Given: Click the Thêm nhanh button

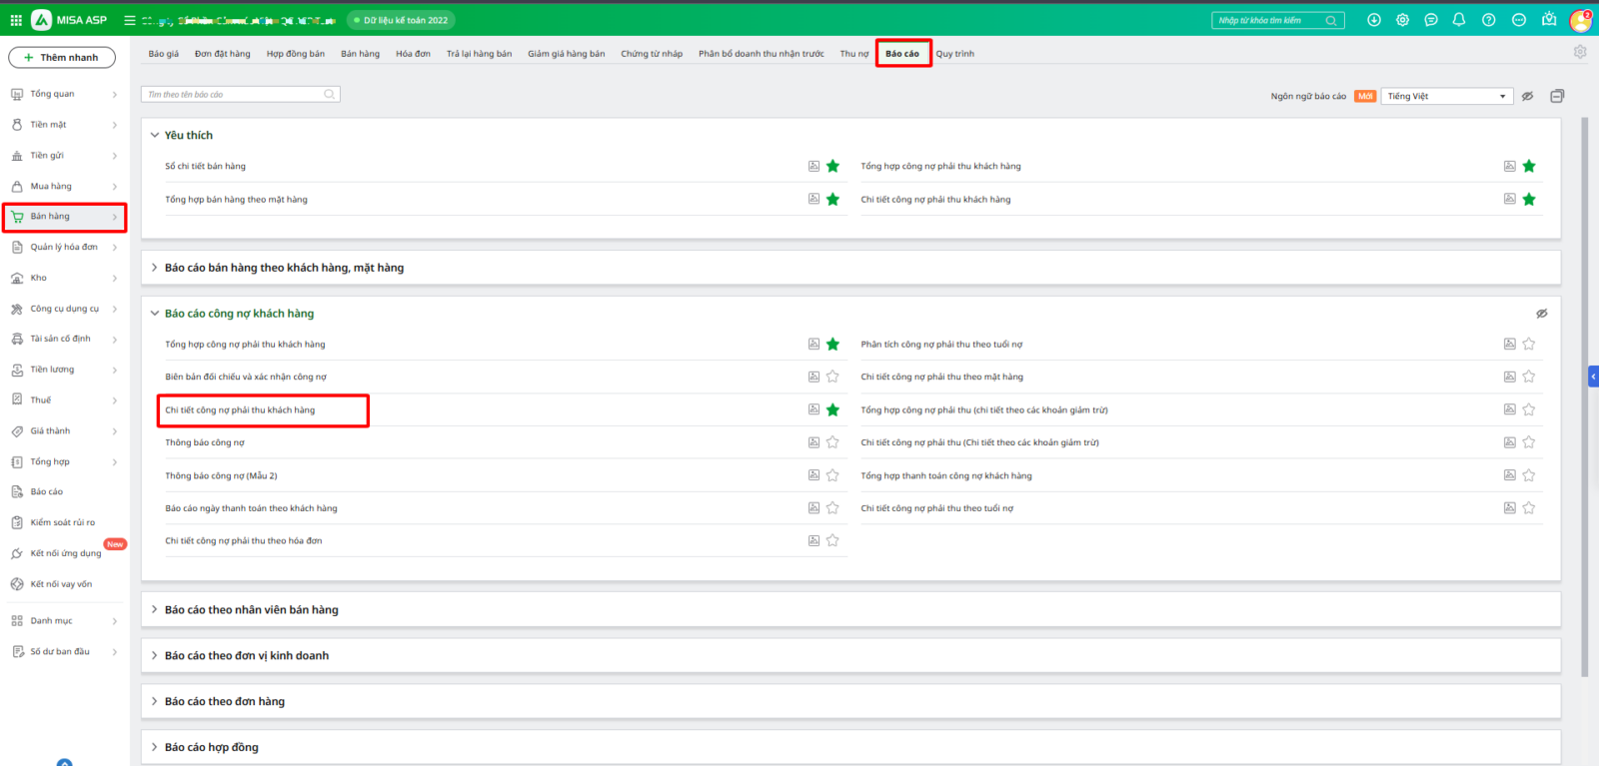Looking at the screenshot, I should (x=62, y=57).
